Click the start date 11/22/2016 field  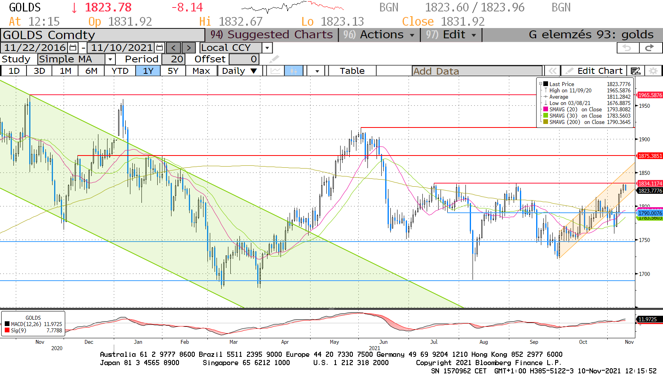35,48
